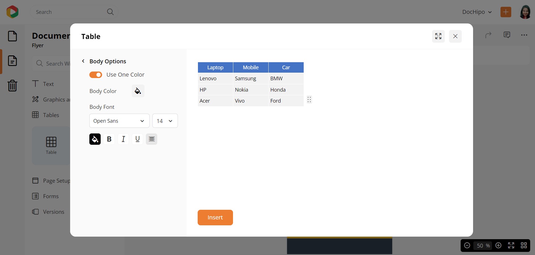Toggle underline for body font
The image size is (535, 255).
tap(137, 139)
